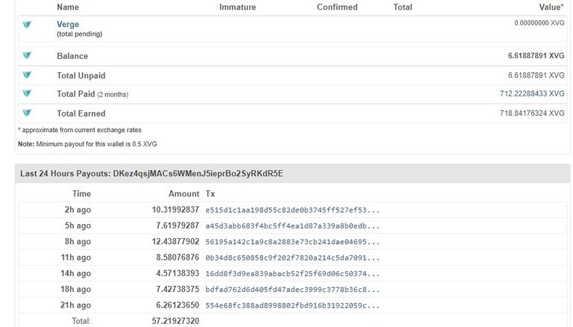Click the Tx column header in payouts

[210, 193]
